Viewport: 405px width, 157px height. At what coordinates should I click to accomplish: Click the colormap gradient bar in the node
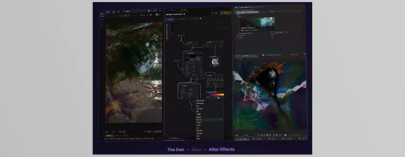215,95
